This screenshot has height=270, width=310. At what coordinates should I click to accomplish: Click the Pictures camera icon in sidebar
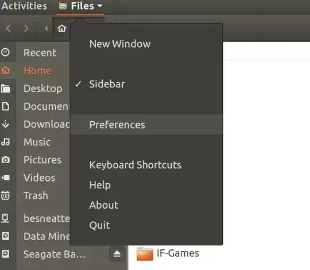click(x=6, y=160)
